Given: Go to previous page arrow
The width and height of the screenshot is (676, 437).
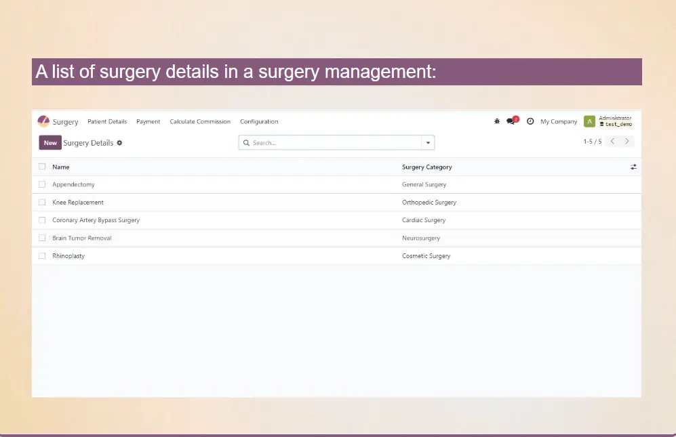Looking at the screenshot, I should tap(612, 142).
